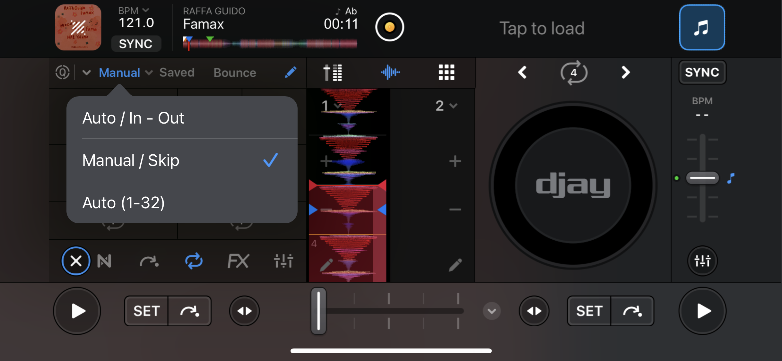Enable SYNC on the left deck
The width and height of the screenshot is (782, 361).
pos(136,44)
